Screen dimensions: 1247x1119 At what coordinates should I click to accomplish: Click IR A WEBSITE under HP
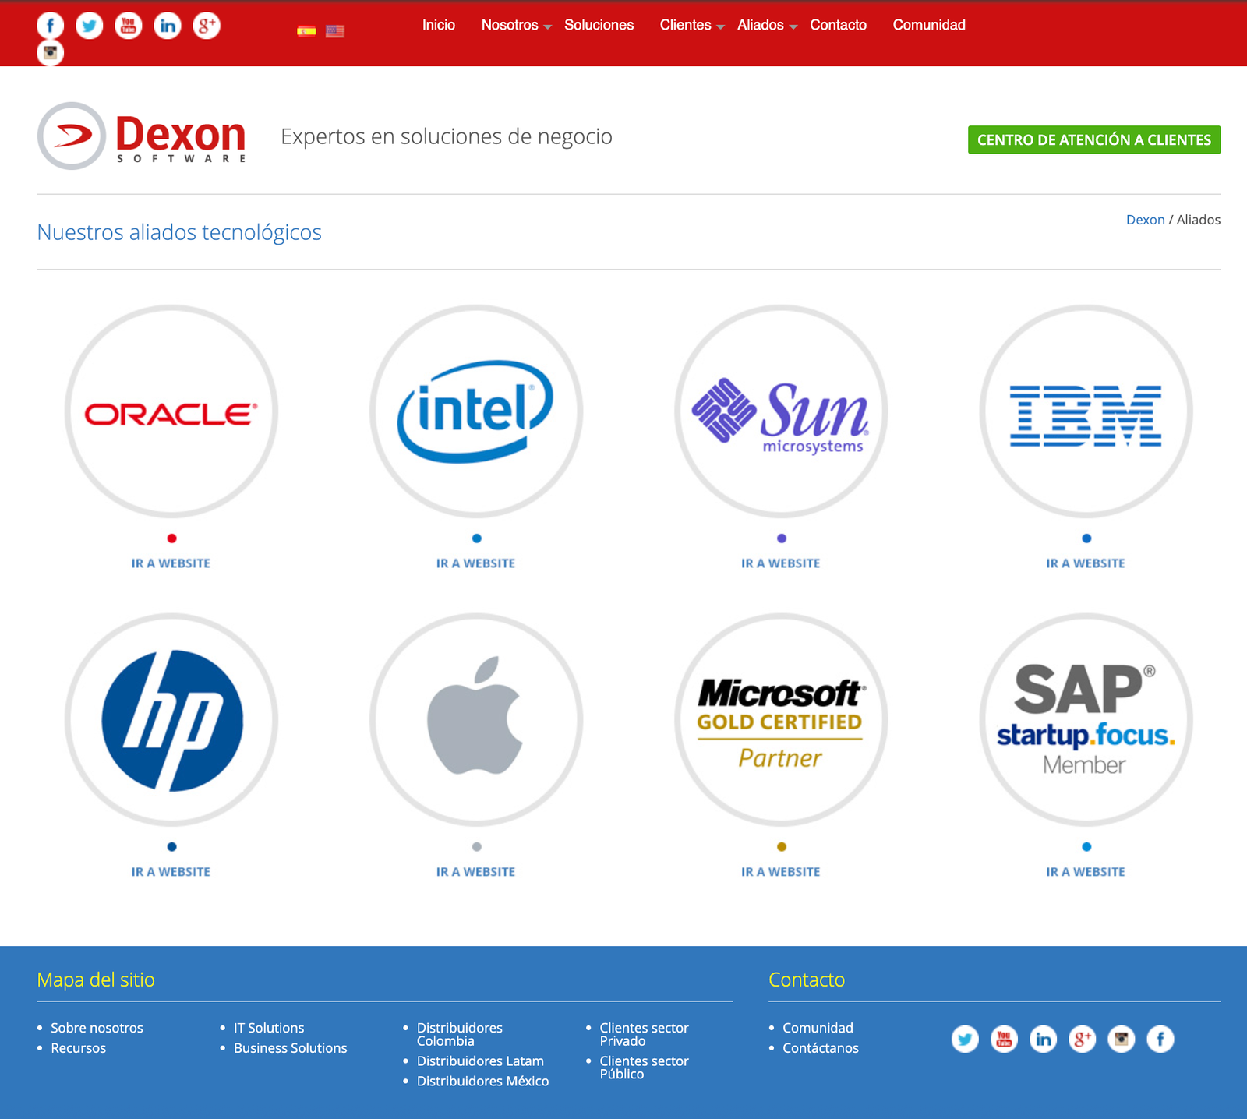point(171,872)
